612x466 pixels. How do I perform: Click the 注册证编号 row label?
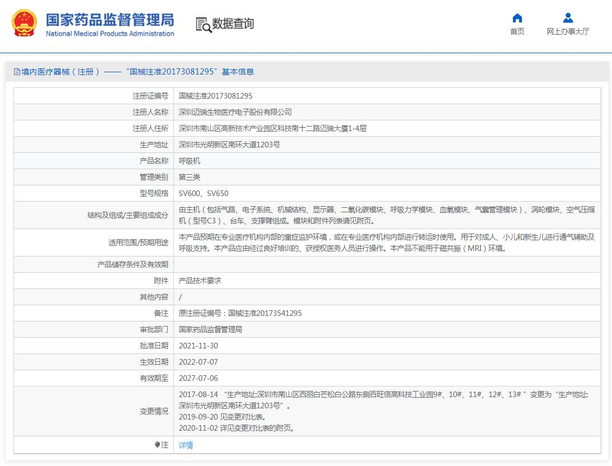pos(150,96)
